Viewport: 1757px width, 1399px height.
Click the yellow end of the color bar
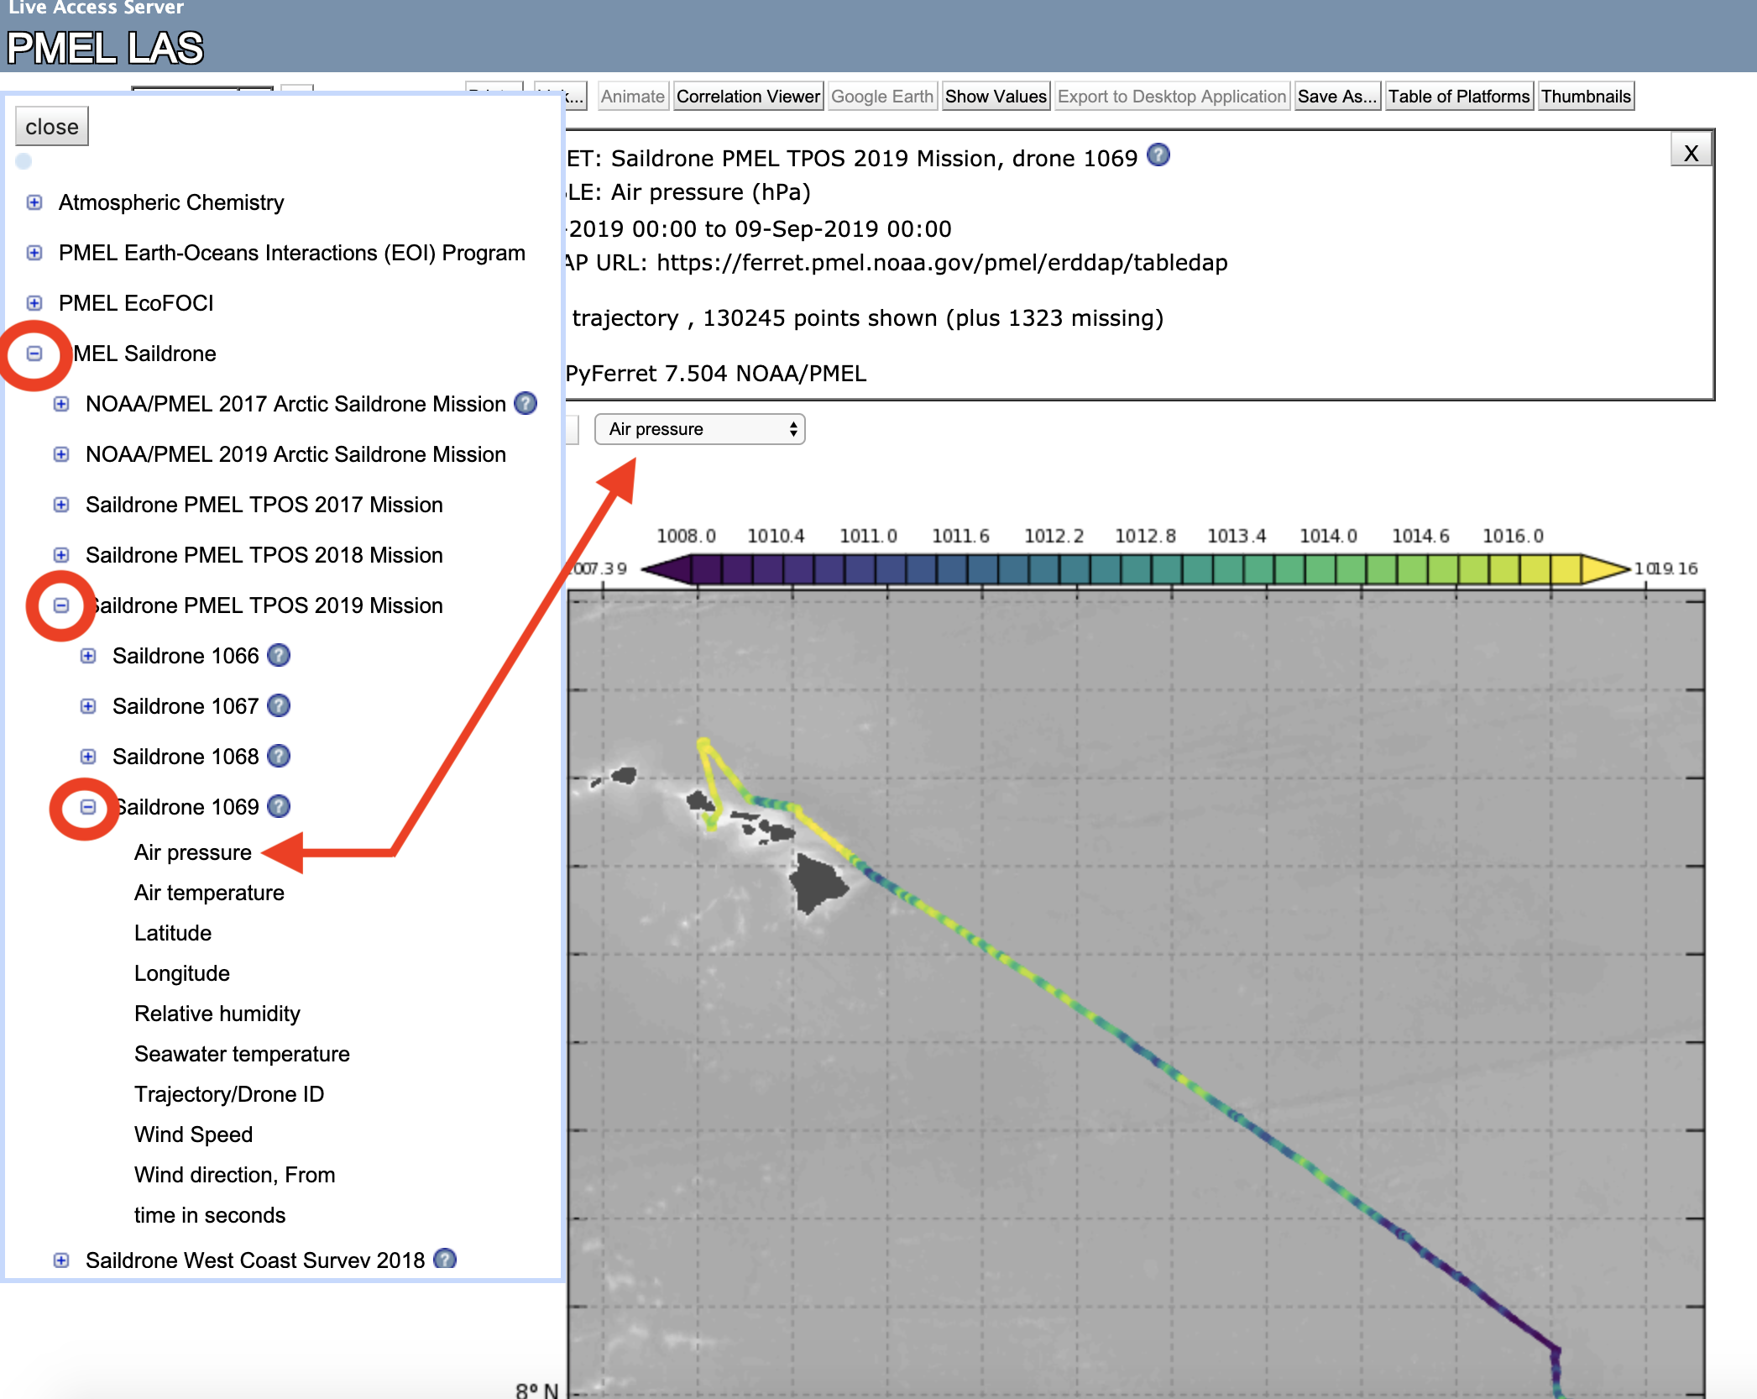(1605, 569)
